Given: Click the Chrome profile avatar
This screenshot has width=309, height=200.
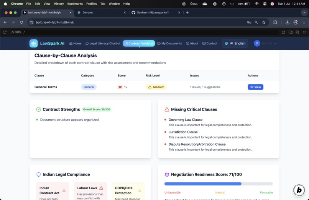Looking at the screenshot, I should (296, 23).
